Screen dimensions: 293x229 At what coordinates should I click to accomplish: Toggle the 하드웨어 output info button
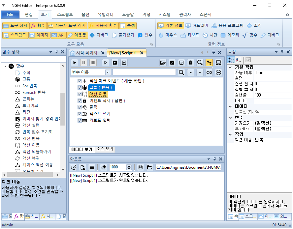(197, 26)
